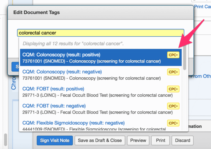The width and height of the screenshot is (211, 149).
Task: Click CPC+ badge on Flexible Sigmoidoscopy row
Action: click(x=173, y=123)
